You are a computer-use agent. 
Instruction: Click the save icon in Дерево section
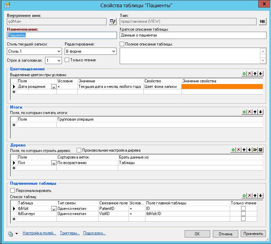pyautogui.click(x=260, y=150)
